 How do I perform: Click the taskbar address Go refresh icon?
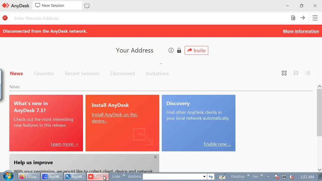211,177
